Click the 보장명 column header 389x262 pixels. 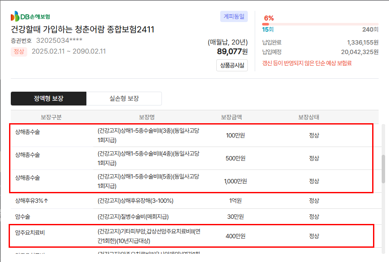pos(147,117)
